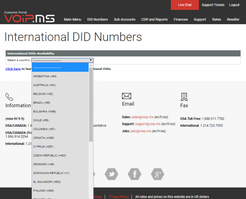Click the Fax machine icon
The height and width of the screenshot is (199, 246).
tap(184, 97)
